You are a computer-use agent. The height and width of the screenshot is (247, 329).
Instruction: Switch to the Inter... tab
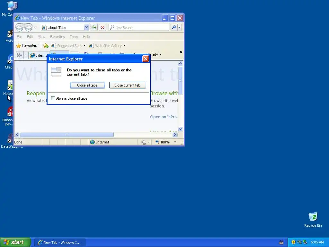(x=39, y=55)
